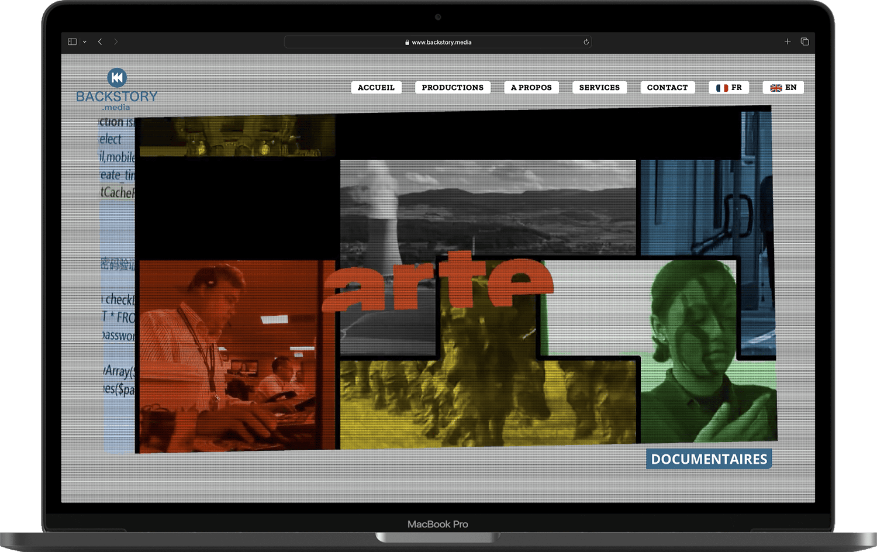This screenshot has height=552, width=877.
Task: Go back with the back arrow
Action: point(100,42)
